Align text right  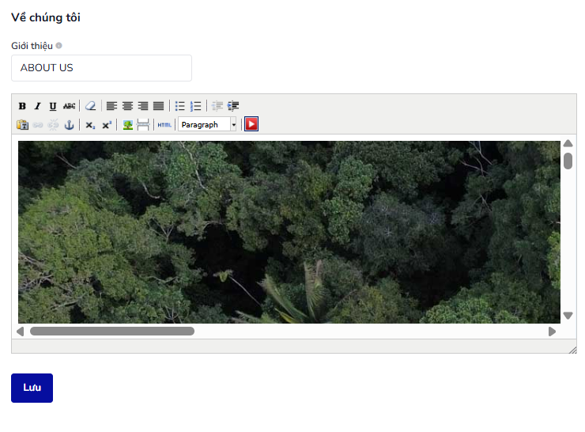click(143, 106)
